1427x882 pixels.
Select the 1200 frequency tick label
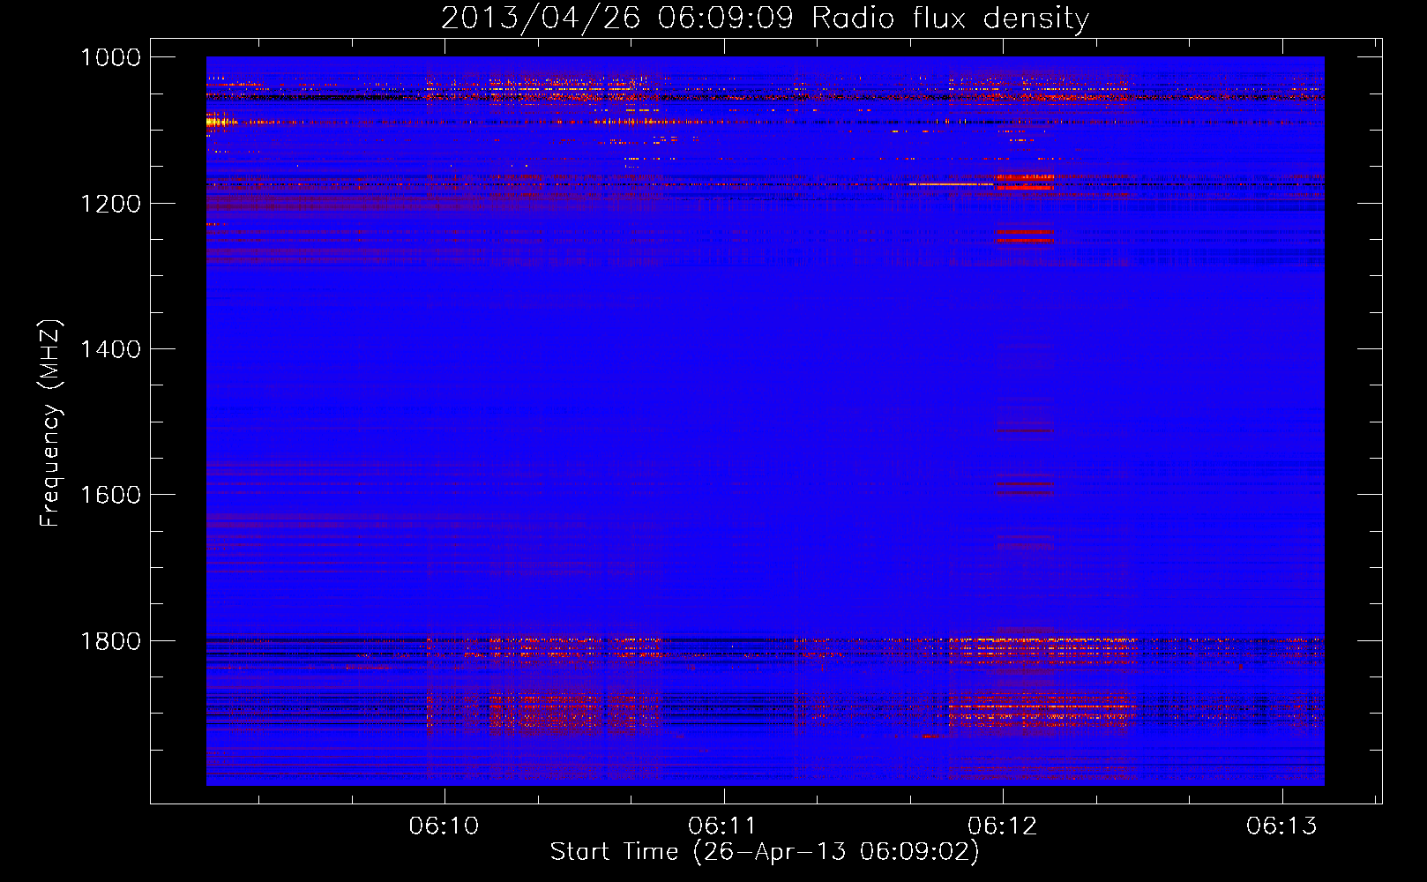tap(110, 204)
